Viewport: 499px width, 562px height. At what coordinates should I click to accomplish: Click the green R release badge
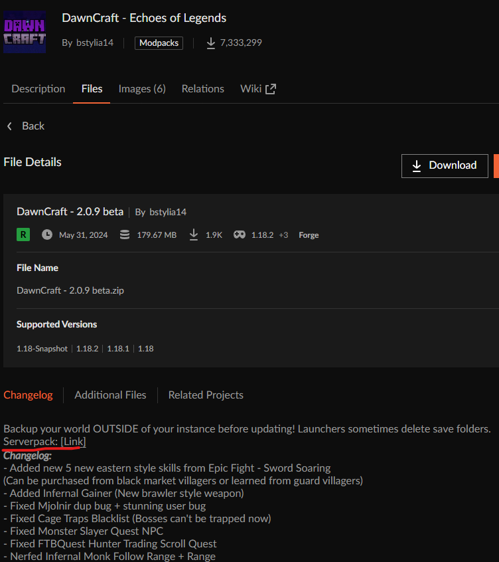coord(23,234)
